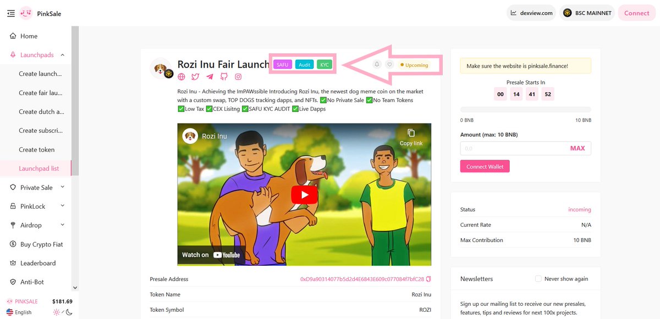
Task: Open the Telegram icon for Rozi Inu
Action: 210,76
